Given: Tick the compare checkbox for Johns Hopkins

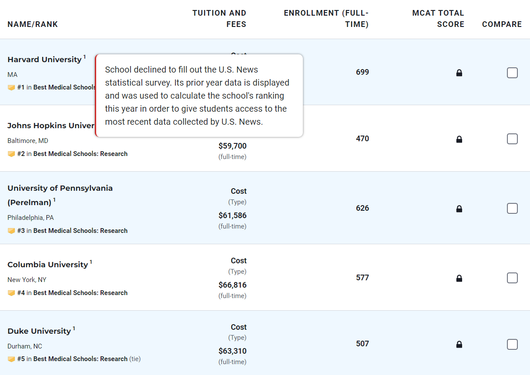Looking at the screenshot, I should [512, 139].
